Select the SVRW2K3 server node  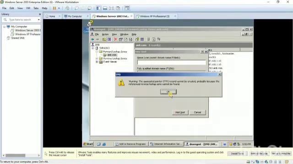point(104,48)
